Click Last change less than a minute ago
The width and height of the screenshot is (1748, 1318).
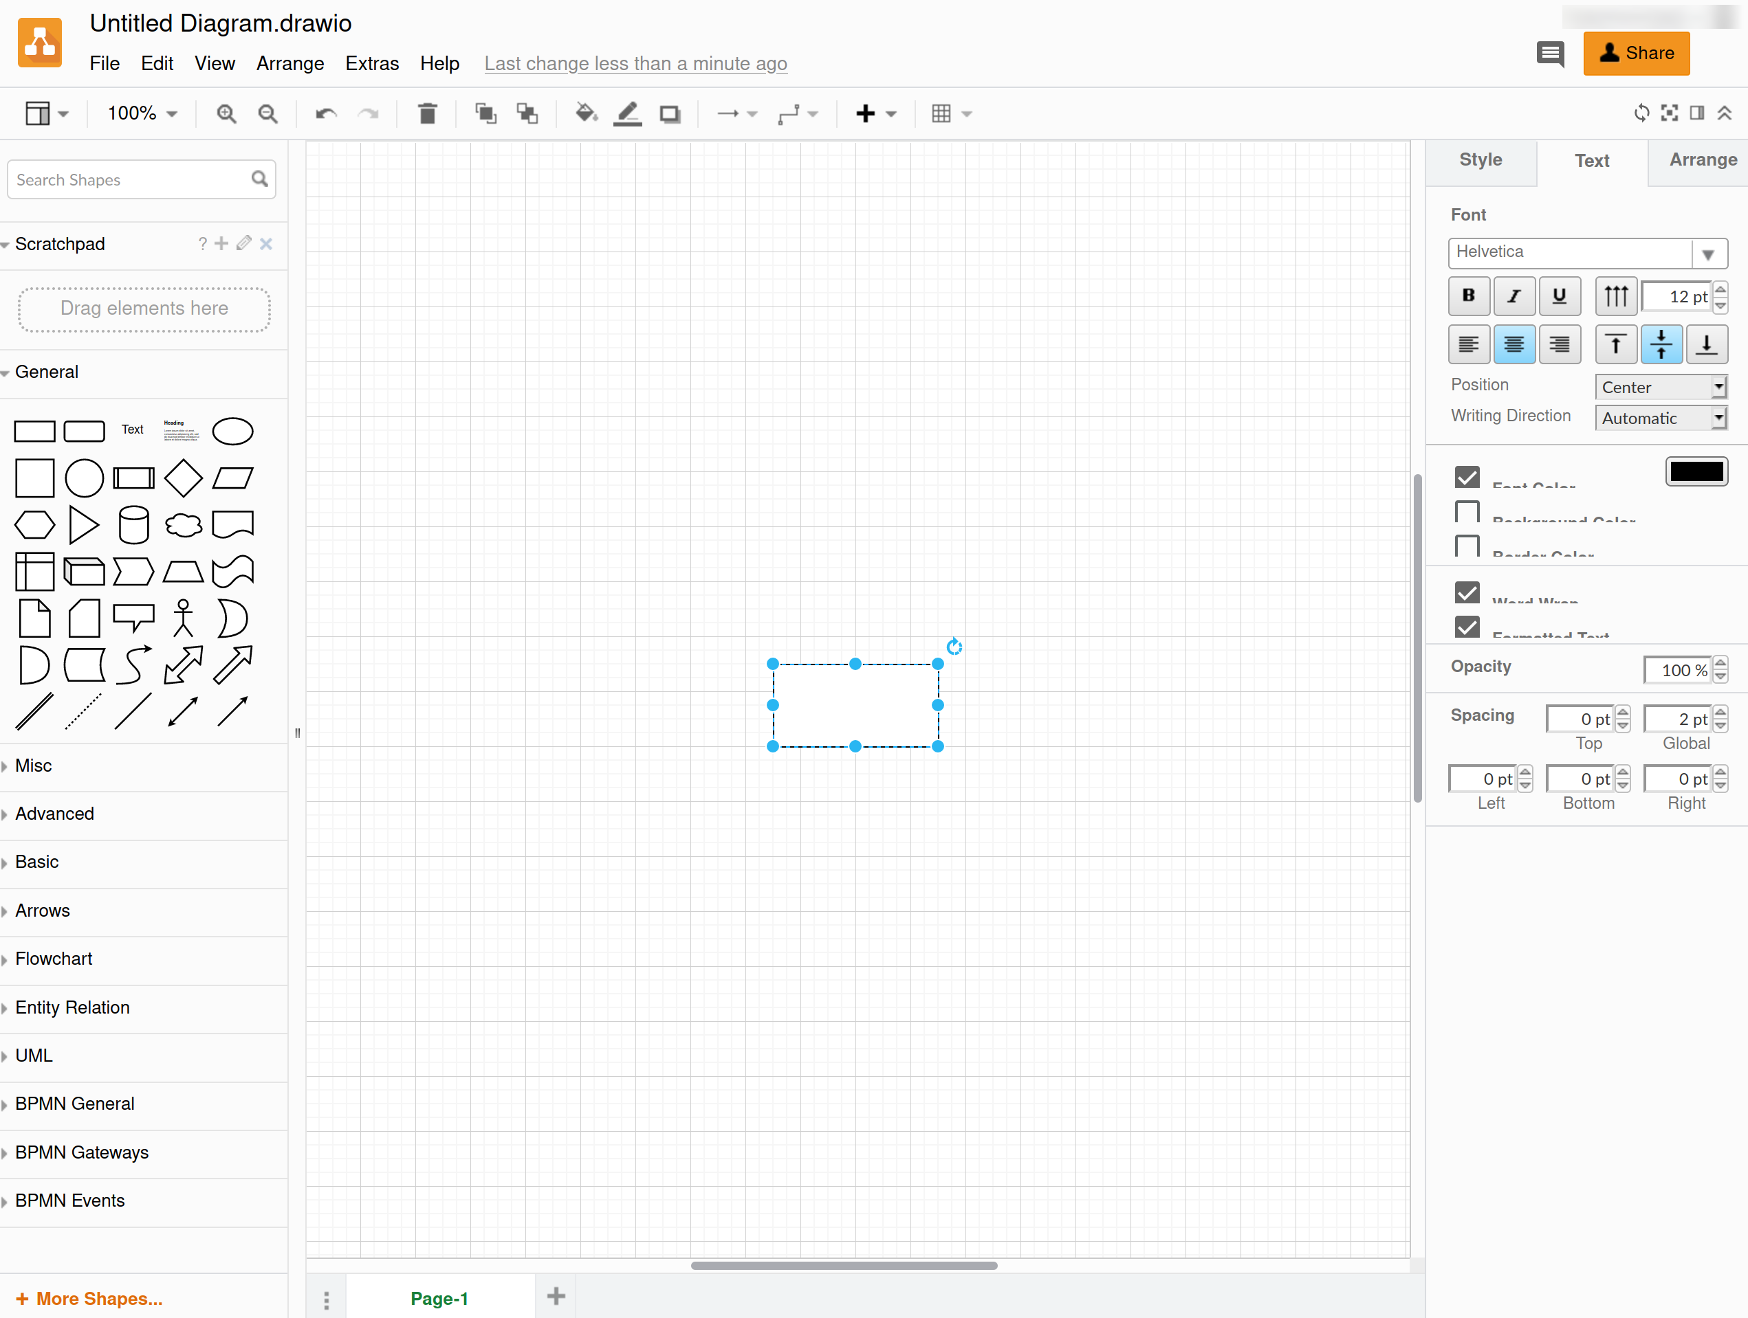tap(635, 63)
